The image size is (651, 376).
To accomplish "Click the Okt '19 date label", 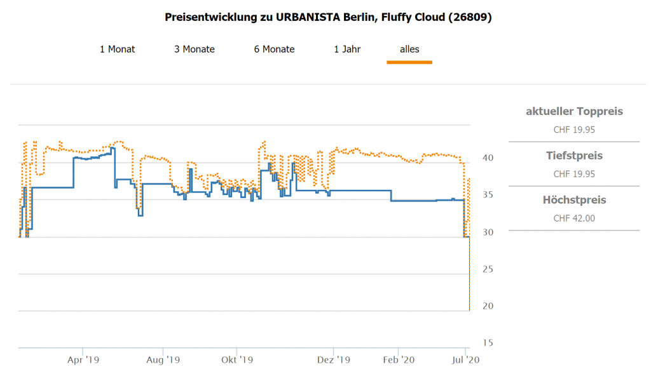I will (x=237, y=359).
